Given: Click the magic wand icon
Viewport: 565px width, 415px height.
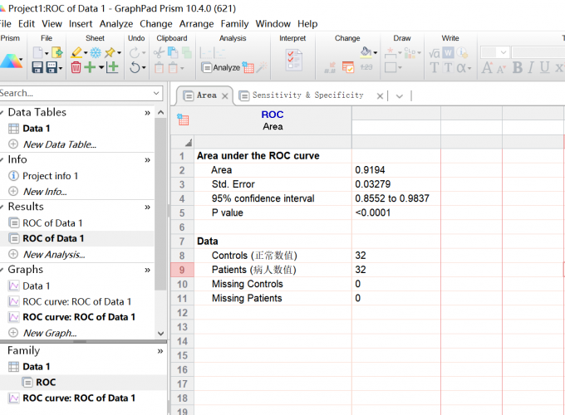Looking at the screenshot, I should tap(263, 67).
